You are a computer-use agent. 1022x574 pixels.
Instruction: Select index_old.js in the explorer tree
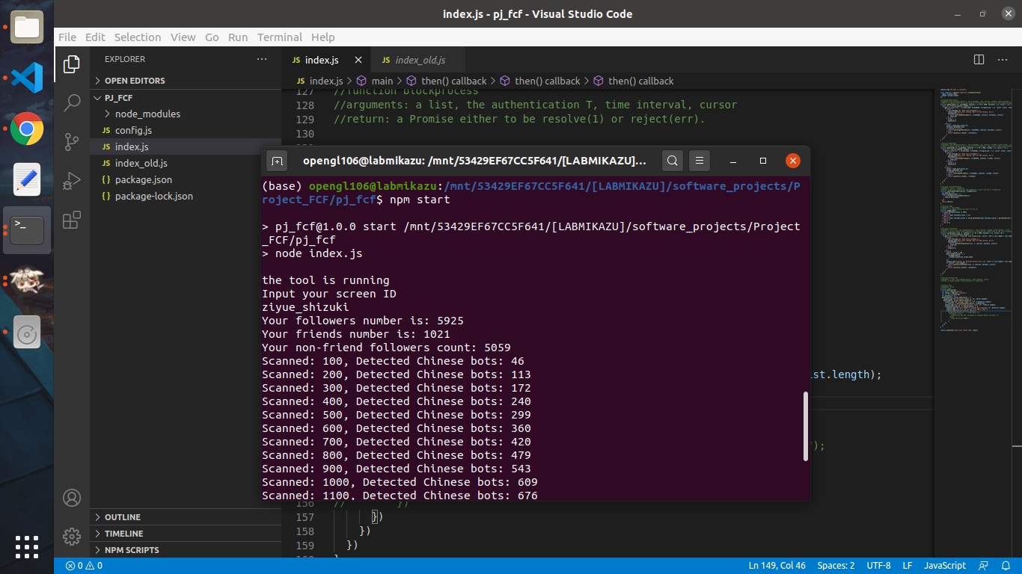click(186, 163)
